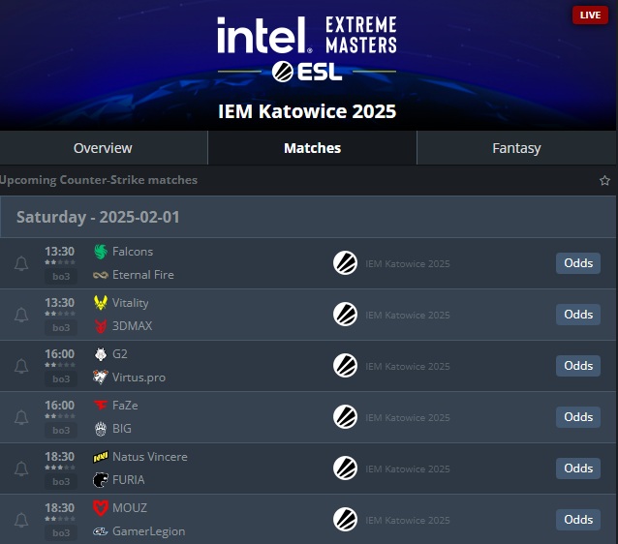Image resolution: width=618 pixels, height=544 pixels.
Task: Click the IEM Katowice 2025 banner title
Action: coord(307,111)
